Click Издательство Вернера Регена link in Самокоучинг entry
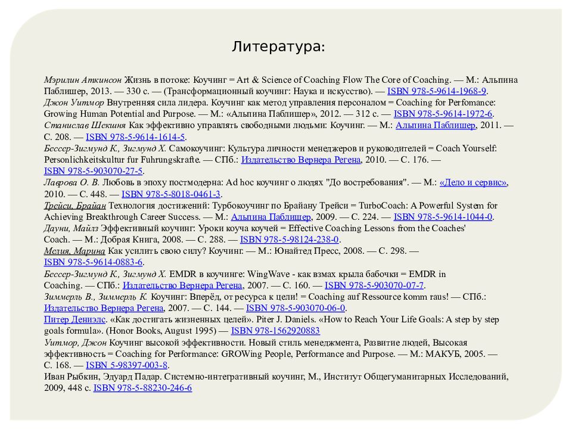 (300, 160)
